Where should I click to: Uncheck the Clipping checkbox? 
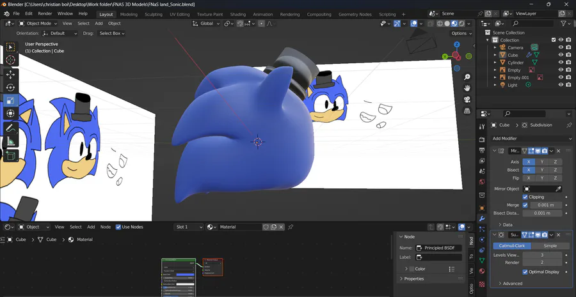[525, 197]
